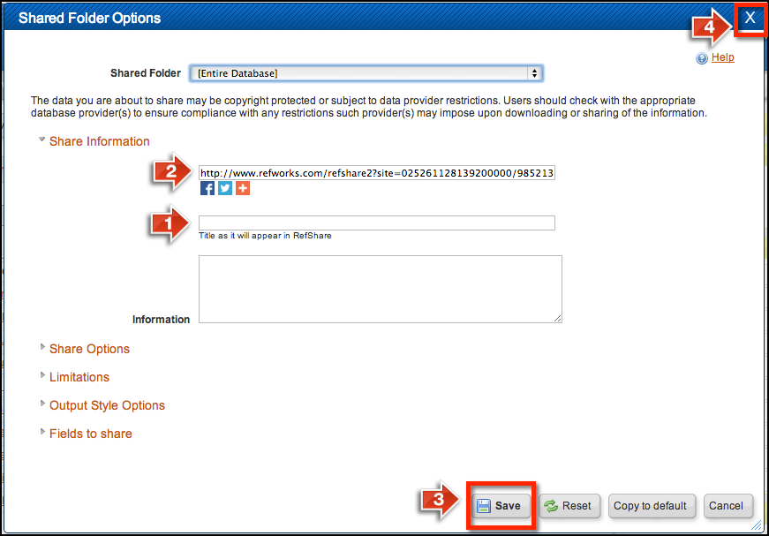The image size is (769, 536).
Task: Click the 'Shared Folder Options' title text
Action: pyautogui.click(x=90, y=19)
